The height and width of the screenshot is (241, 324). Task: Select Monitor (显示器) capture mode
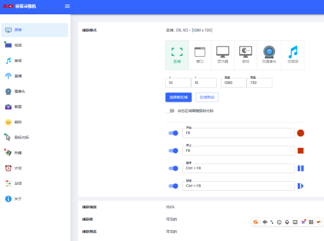click(223, 55)
